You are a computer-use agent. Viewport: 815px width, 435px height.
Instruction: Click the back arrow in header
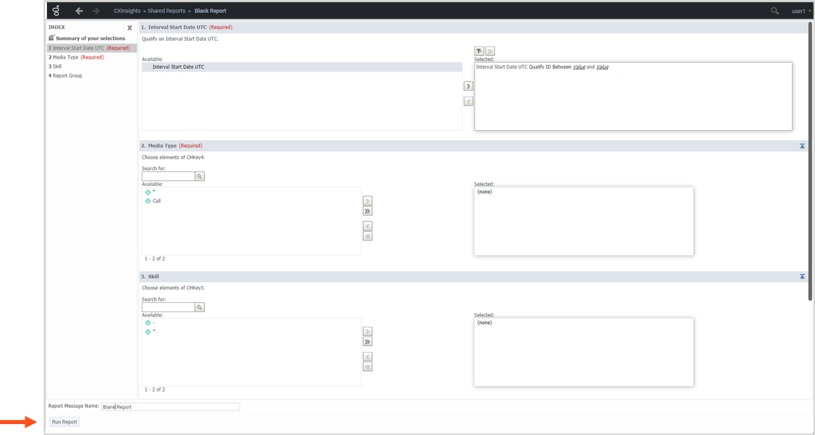coord(79,11)
